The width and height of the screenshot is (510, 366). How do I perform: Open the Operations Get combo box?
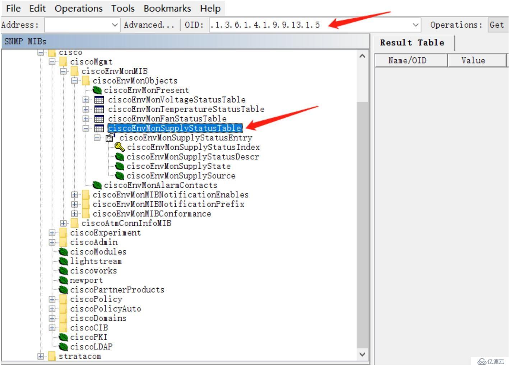pos(498,25)
